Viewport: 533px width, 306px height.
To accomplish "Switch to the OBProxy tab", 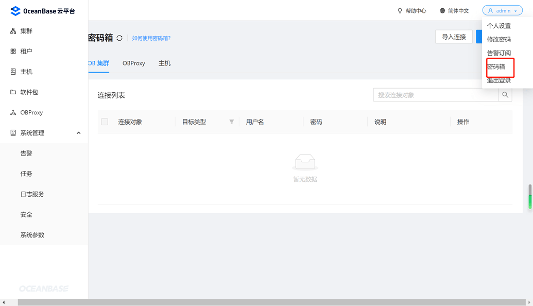I will 133,63.
